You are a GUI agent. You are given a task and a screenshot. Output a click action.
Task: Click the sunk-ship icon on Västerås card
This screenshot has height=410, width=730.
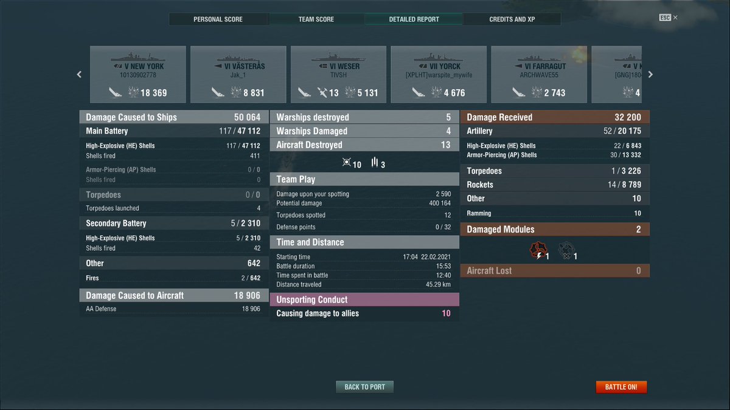218,92
